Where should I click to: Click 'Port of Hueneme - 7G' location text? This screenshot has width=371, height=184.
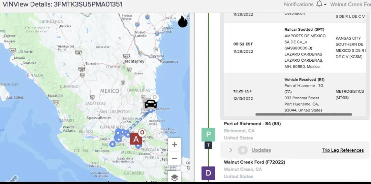304,86
